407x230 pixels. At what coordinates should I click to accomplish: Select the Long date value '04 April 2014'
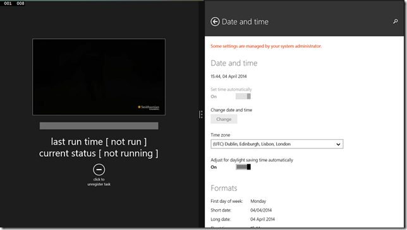(262, 219)
